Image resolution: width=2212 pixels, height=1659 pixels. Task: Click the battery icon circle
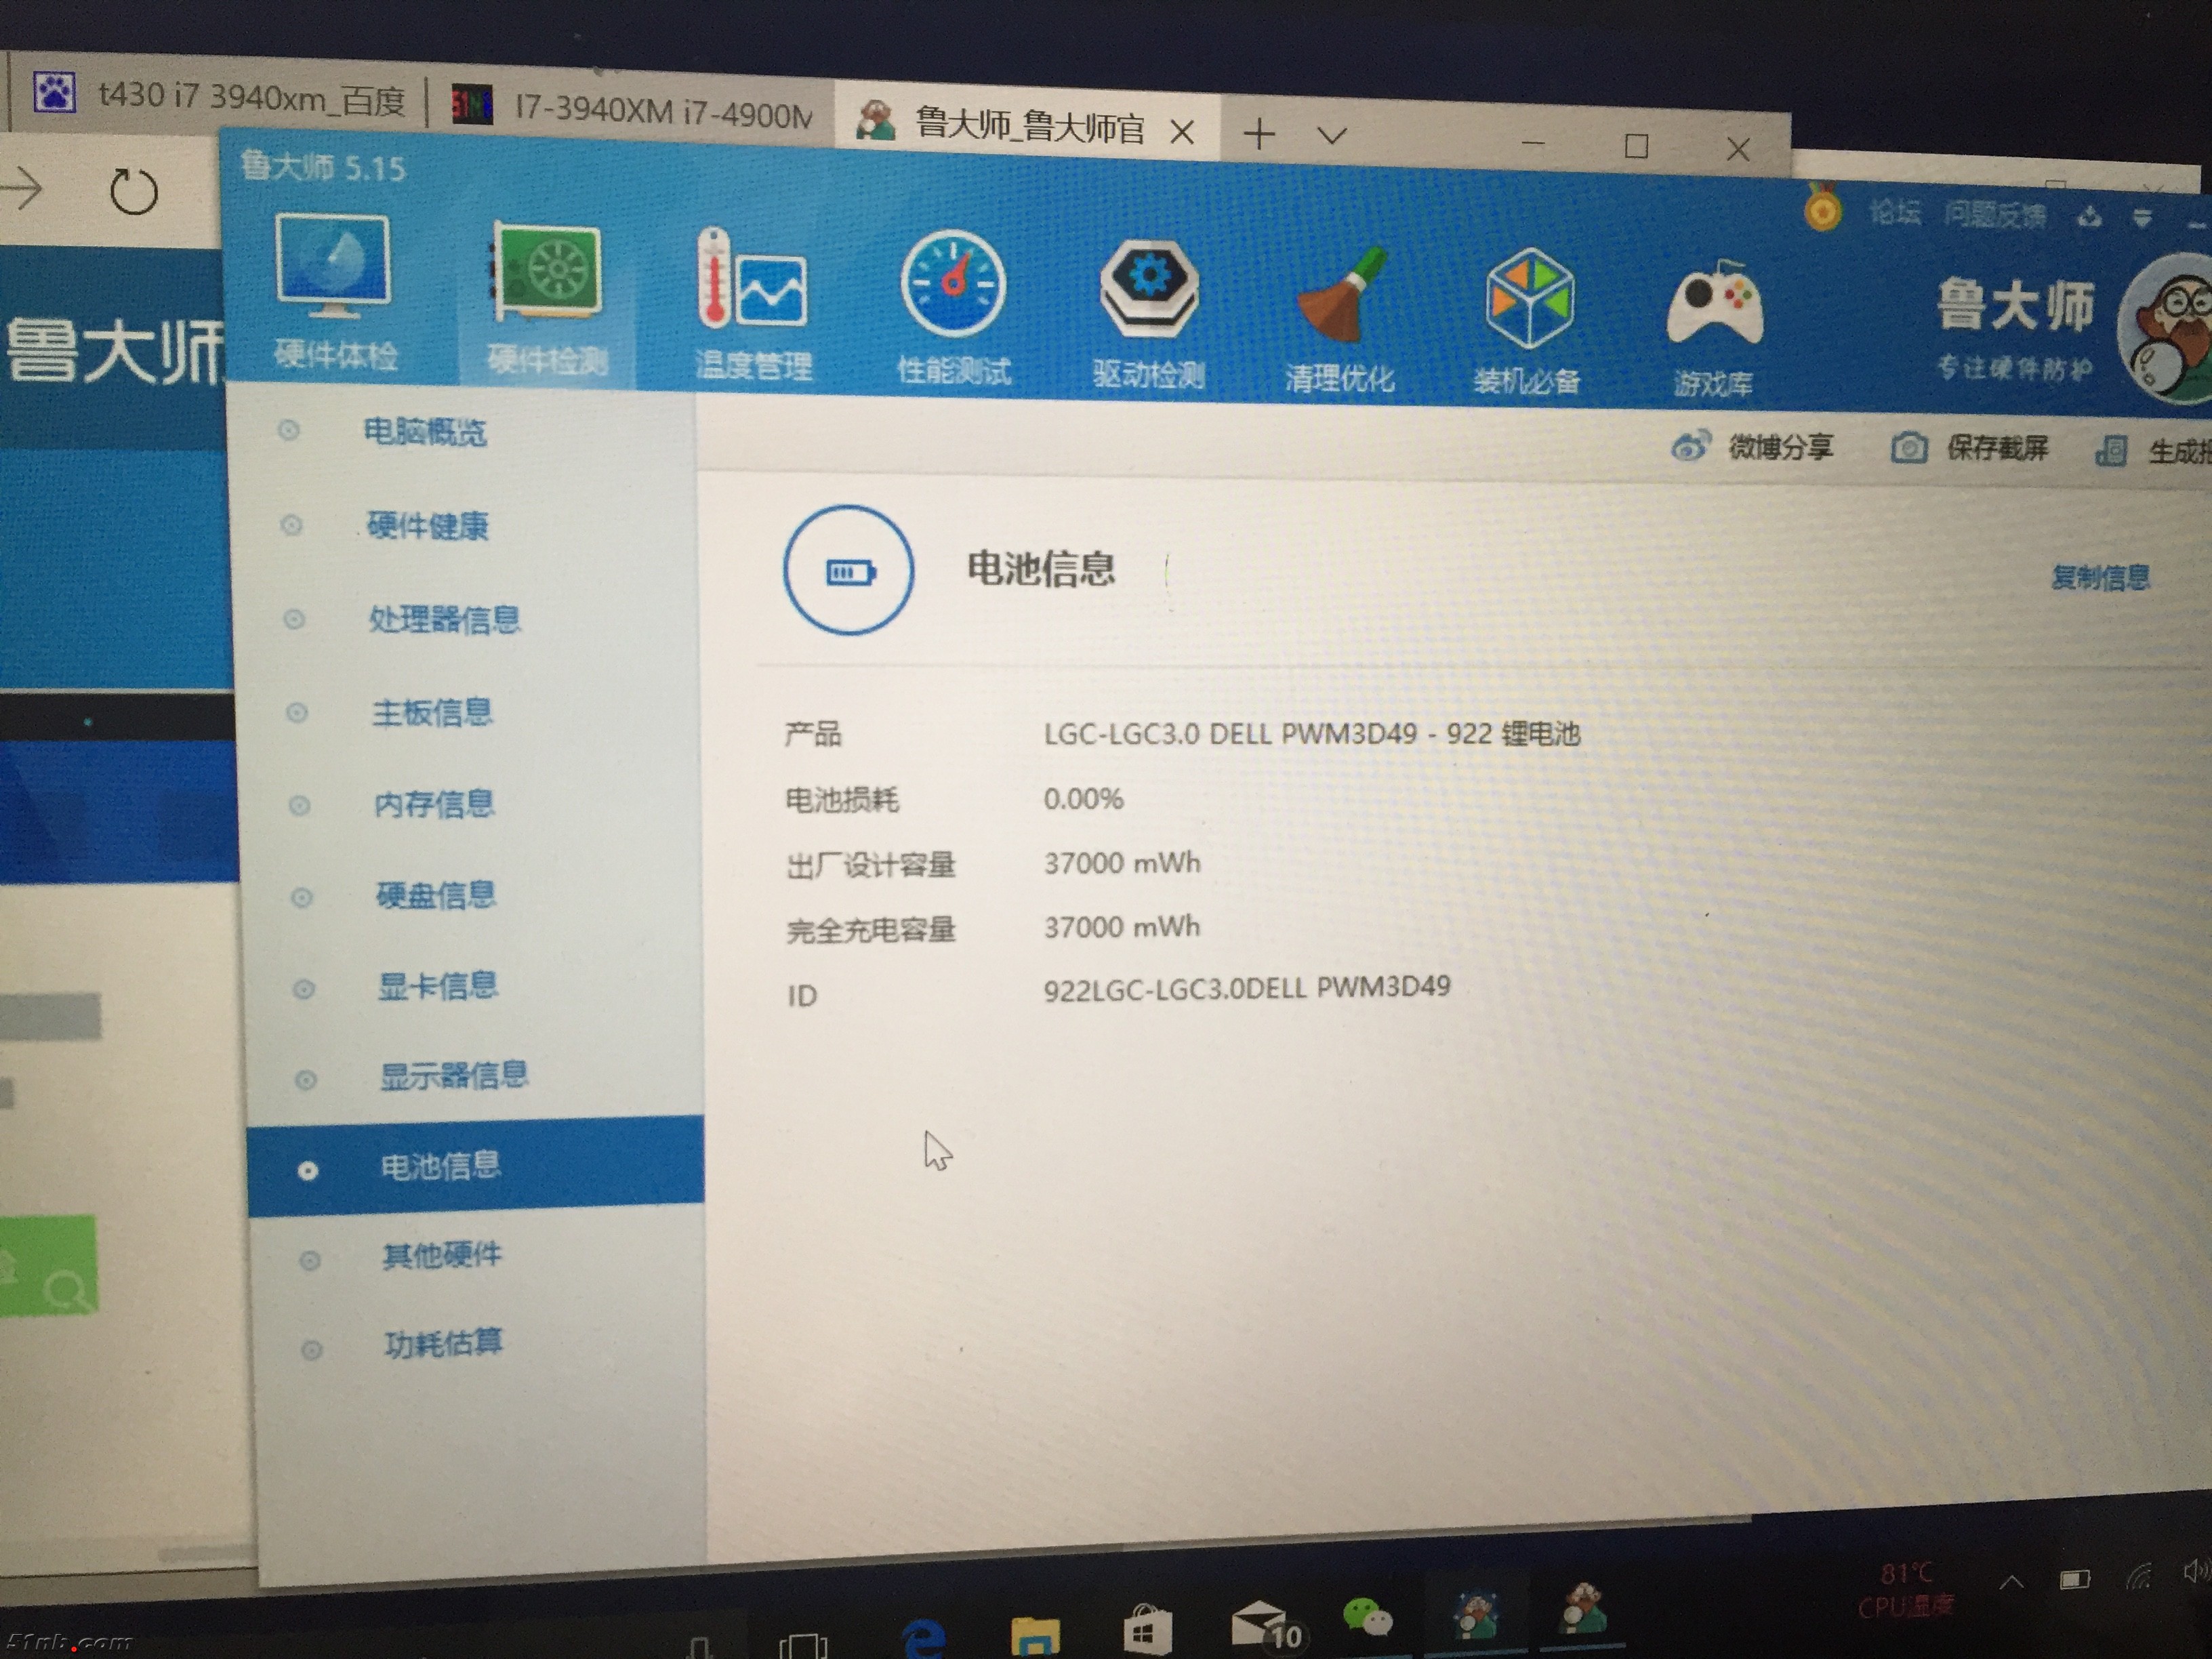(848, 570)
